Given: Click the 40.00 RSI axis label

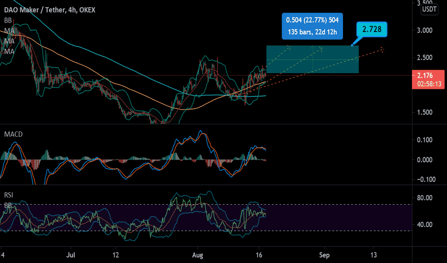Looking at the screenshot, I should pos(425,225).
